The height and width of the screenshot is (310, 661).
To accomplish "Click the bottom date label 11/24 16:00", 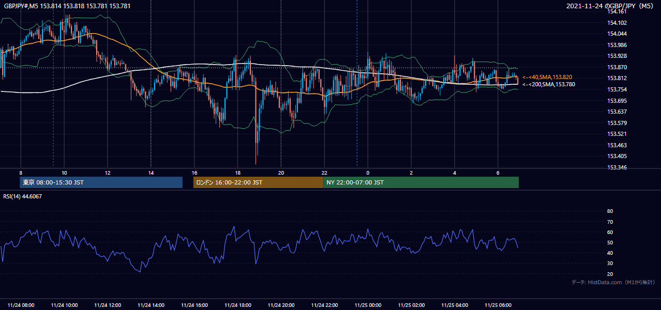I will pos(194,305).
